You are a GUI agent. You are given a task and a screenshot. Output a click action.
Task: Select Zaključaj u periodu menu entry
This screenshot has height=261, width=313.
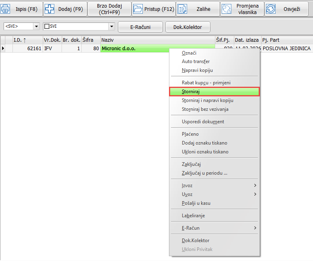click(x=204, y=173)
